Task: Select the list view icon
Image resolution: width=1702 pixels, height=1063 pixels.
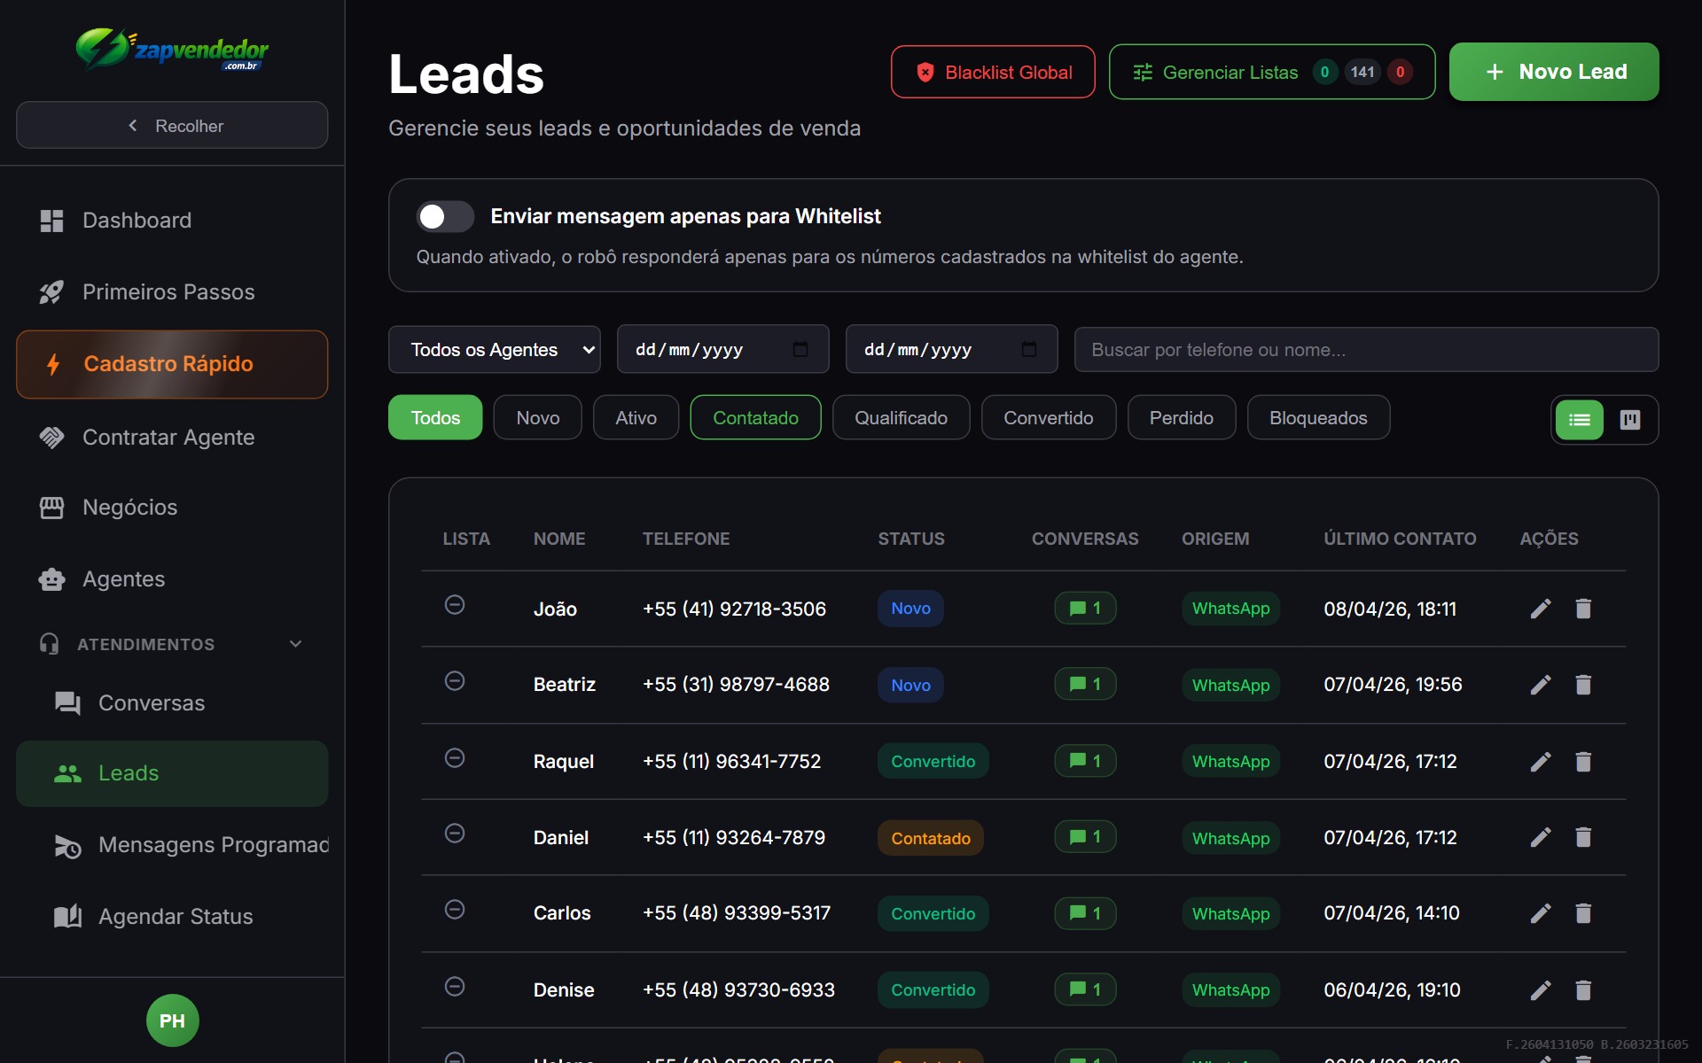Action: tap(1579, 420)
